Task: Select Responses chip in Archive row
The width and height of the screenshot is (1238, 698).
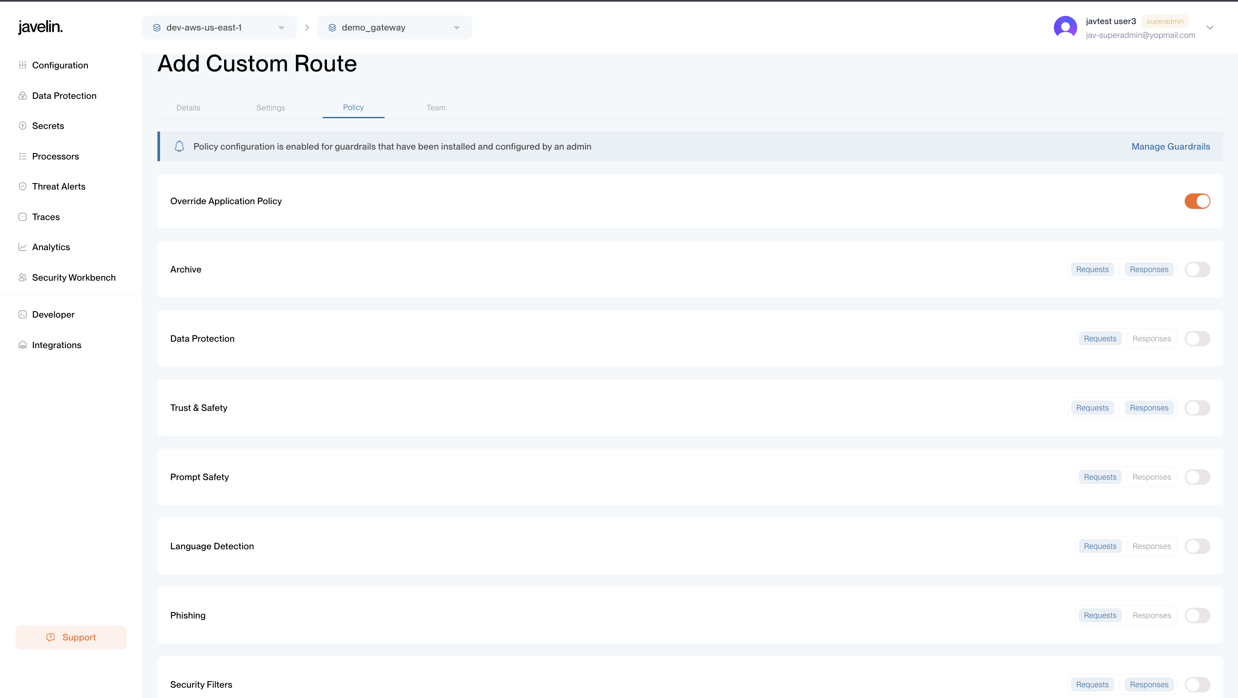Action: pyautogui.click(x=1149, y=269)
